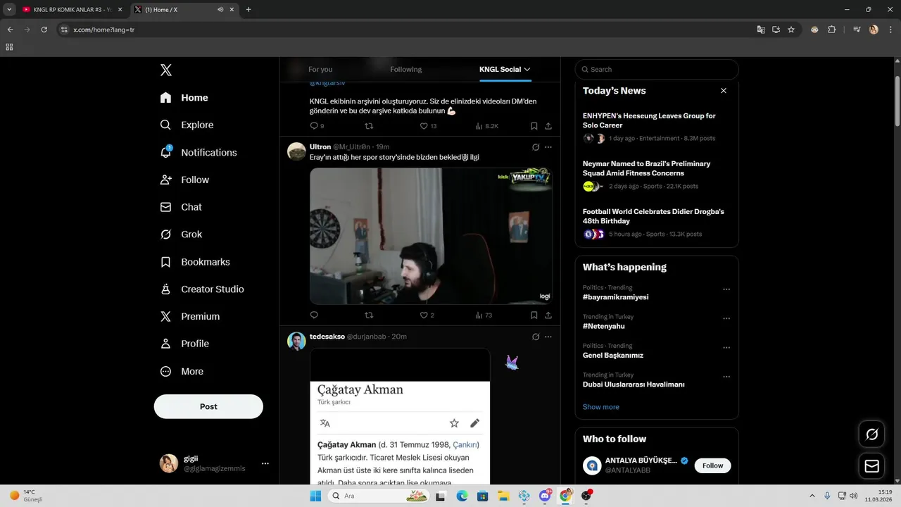Open a new browser tab
The image size is (901, 507).
coord(248,10)
